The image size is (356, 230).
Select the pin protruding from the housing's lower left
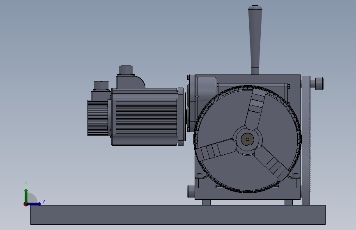(x=191, y=192)
